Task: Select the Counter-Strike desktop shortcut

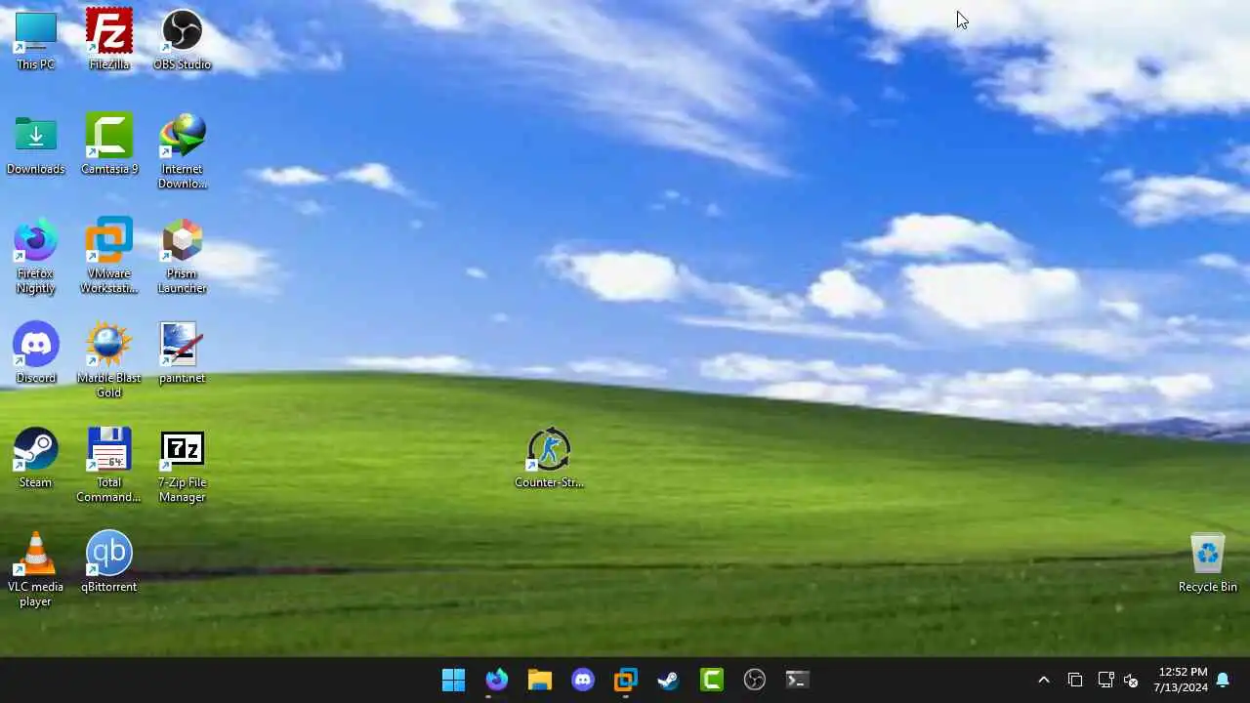Action: [x=549, y=458]
